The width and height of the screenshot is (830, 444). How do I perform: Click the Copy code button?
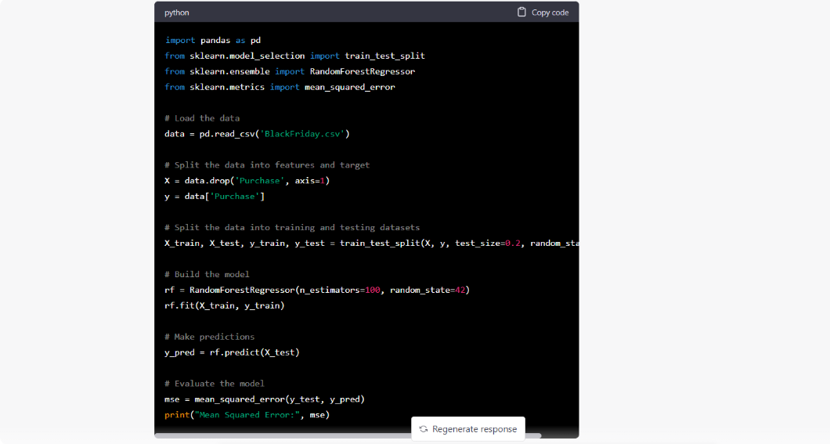coord(543,13)
